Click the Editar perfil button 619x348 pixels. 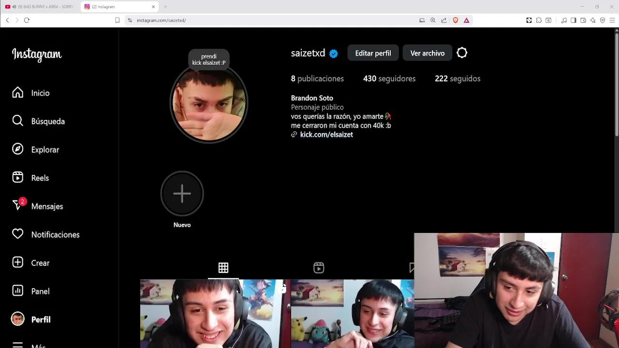(373, 53)
